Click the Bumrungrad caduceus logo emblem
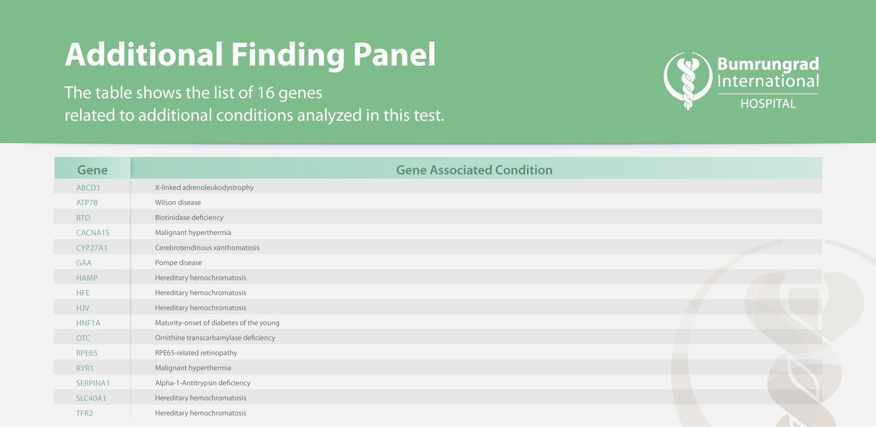 pyautogui.click(x=688, y=81)
